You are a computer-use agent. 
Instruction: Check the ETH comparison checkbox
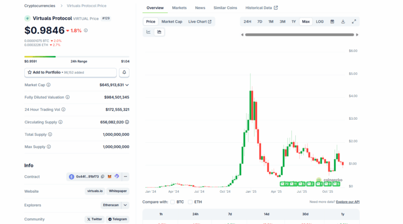pyautogui.click(x=190, y=202)
